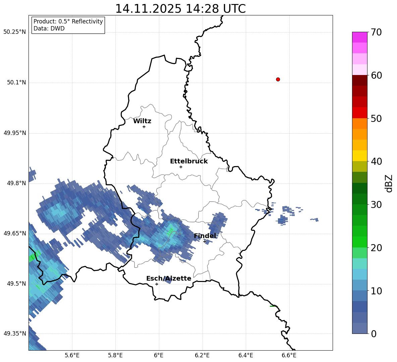Viewport: 397px width, 362px height.
Task: Click the 6.6°E longitude label
Action: point(289,355)
